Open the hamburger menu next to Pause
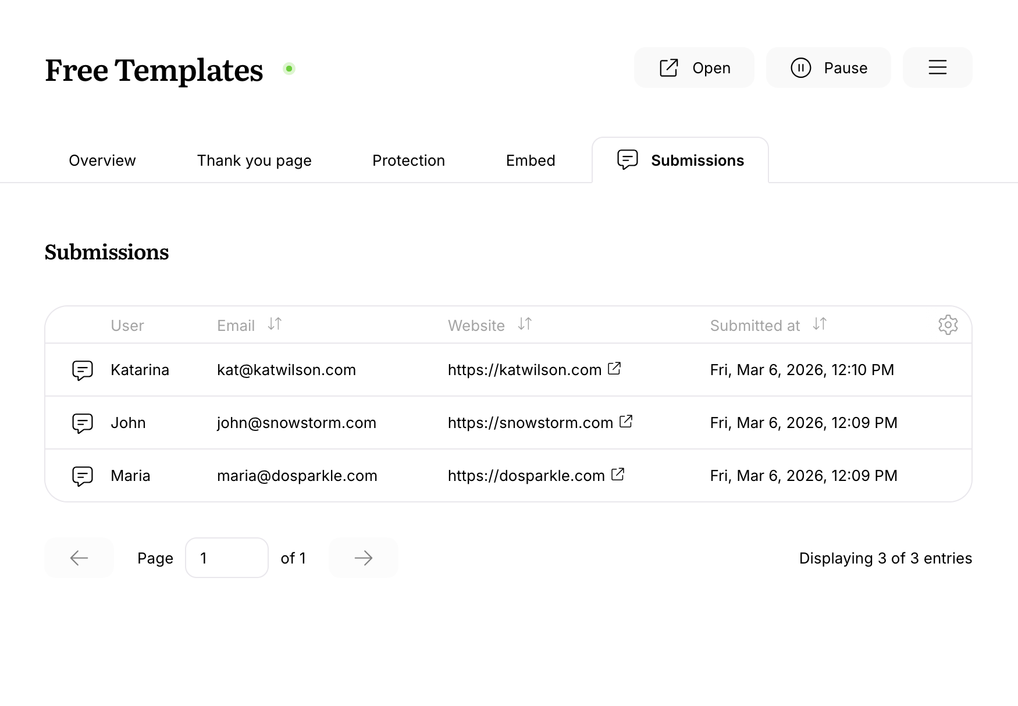This screenshot has width=1018, height=706. click(x=937, y=67)
